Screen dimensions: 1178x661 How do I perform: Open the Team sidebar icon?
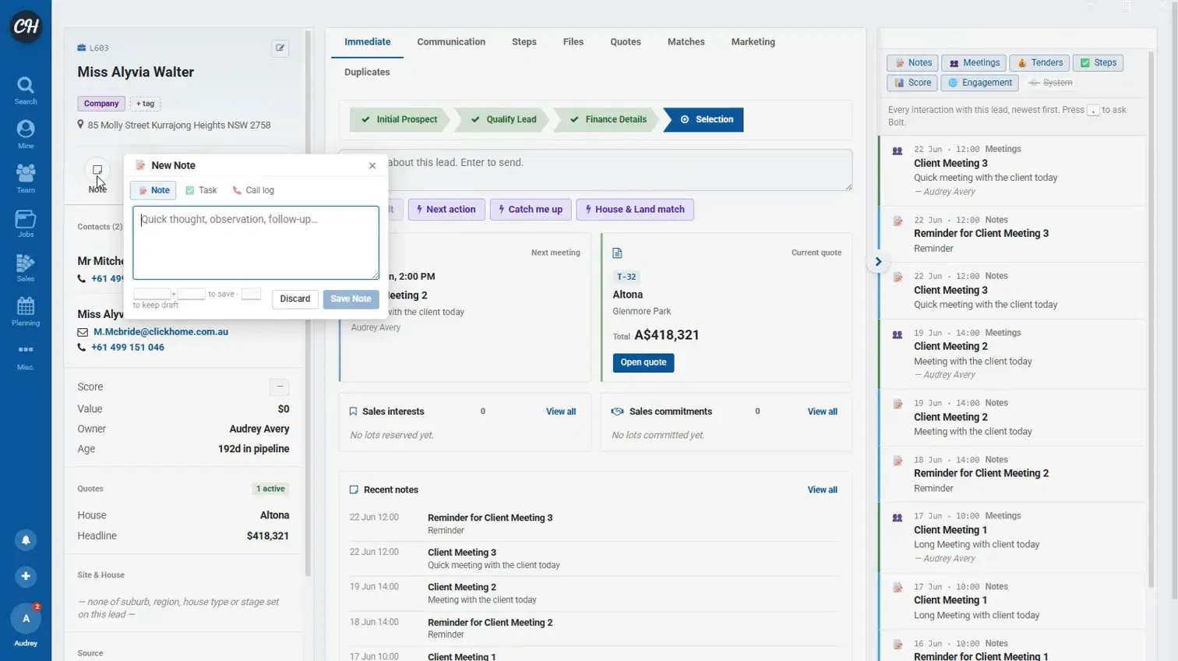(x=26, y=179)
